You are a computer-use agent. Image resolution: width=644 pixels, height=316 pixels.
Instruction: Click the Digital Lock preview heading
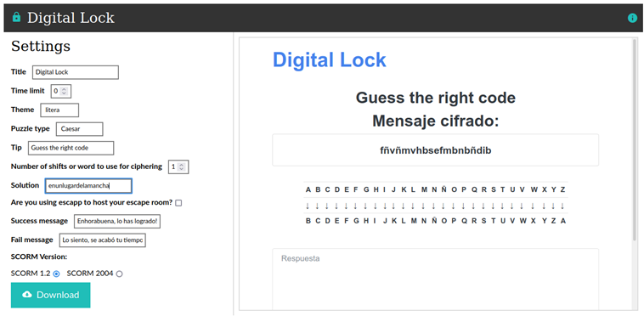coord(330,60)
